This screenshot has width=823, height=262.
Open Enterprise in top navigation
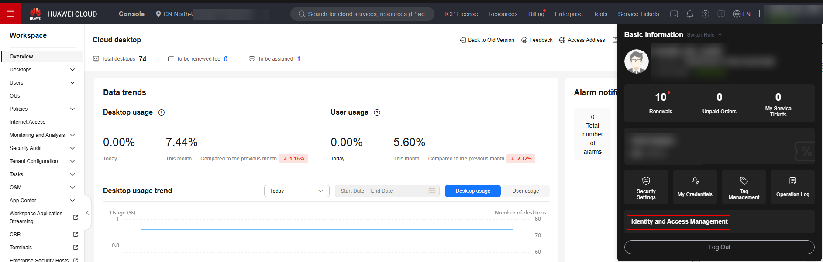[568, 14]
